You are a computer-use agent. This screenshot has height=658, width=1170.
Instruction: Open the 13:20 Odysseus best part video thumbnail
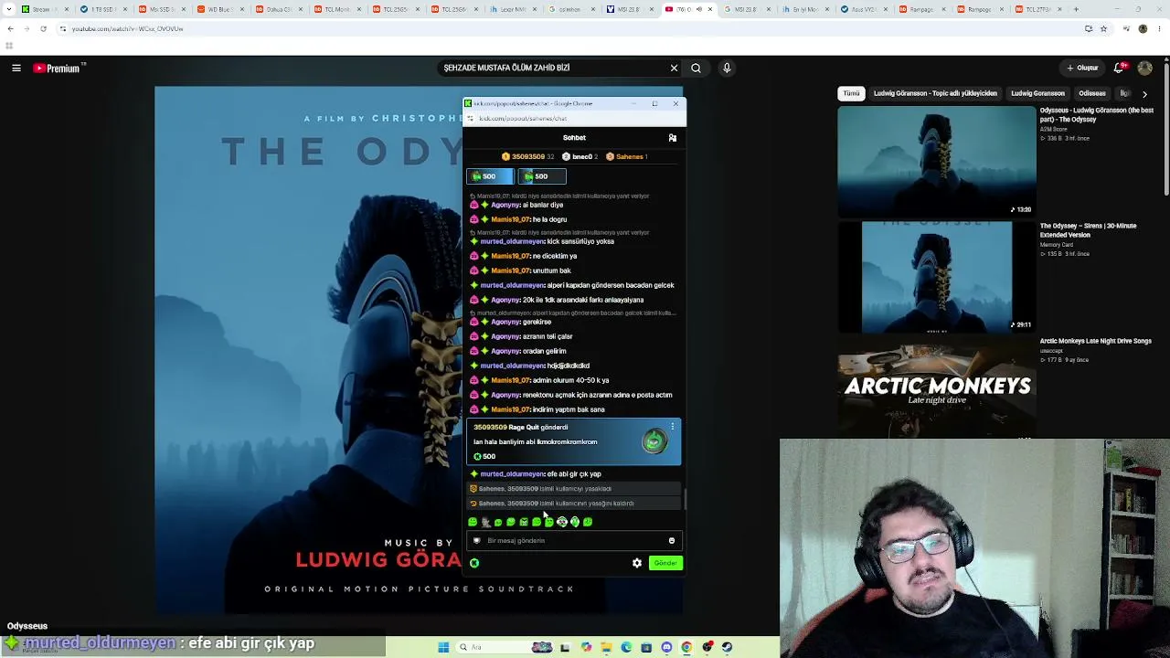tap(937, 162)
